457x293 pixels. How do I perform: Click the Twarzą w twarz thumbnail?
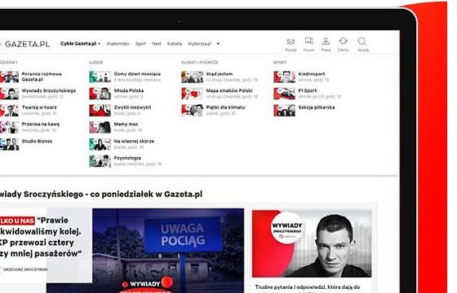tap(9, 111)
